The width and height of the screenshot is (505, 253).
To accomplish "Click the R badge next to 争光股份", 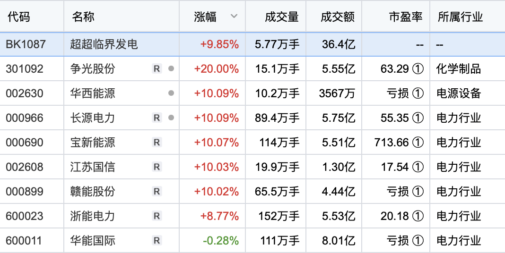I will tap(157, 69).
